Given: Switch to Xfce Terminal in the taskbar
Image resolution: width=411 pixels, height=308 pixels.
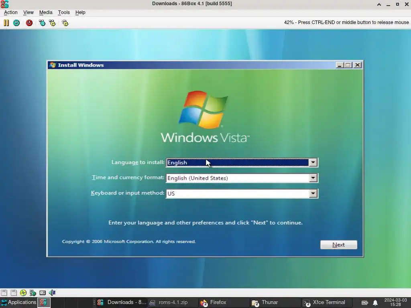Looking at the screenshot, I should click(x=327, y=302).
